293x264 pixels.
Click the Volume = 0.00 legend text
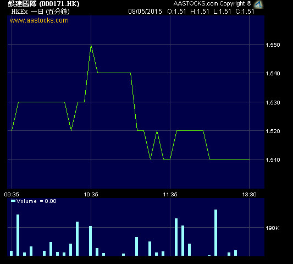[36, 201]
